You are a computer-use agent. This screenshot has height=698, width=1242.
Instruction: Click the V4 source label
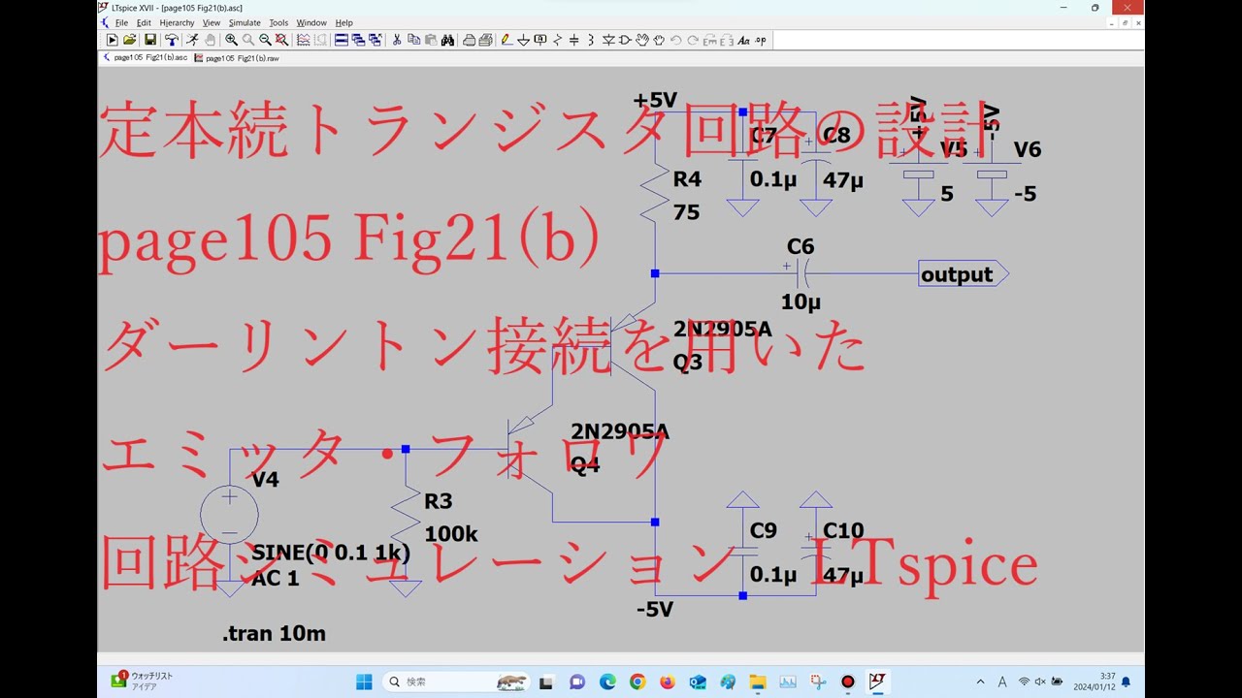point(266,479)
